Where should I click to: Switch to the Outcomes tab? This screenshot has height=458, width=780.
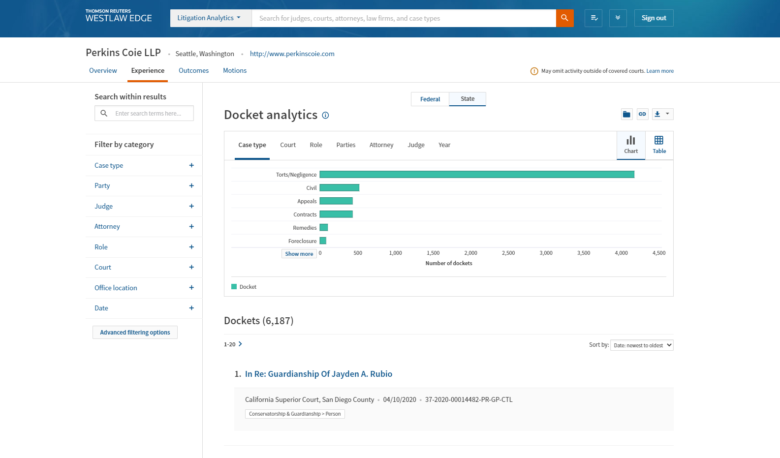(193, 70)
